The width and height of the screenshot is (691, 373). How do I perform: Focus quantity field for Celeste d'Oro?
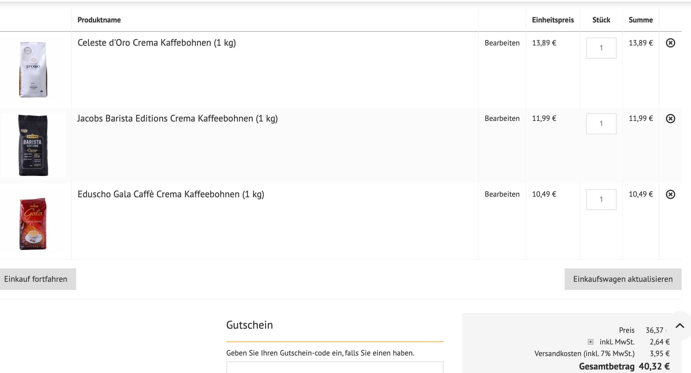601,48
